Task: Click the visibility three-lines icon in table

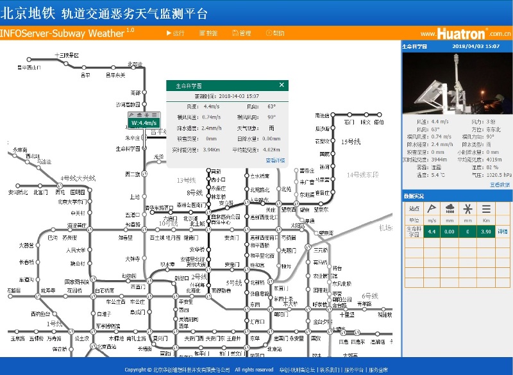Action: [487, 208]
